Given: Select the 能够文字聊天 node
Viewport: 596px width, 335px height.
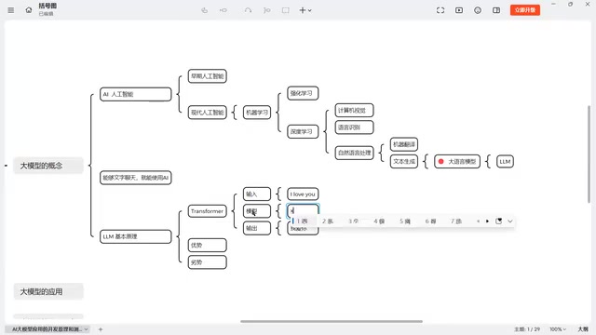Looking at the screenshot, I should coord(136,178).
